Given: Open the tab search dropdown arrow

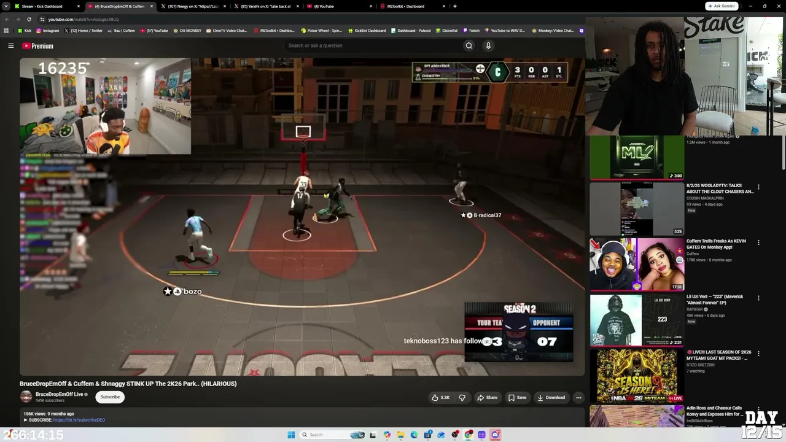Looking at the screenshot, I should (5, 6).
